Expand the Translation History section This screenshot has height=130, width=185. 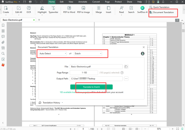coord(51,103)
